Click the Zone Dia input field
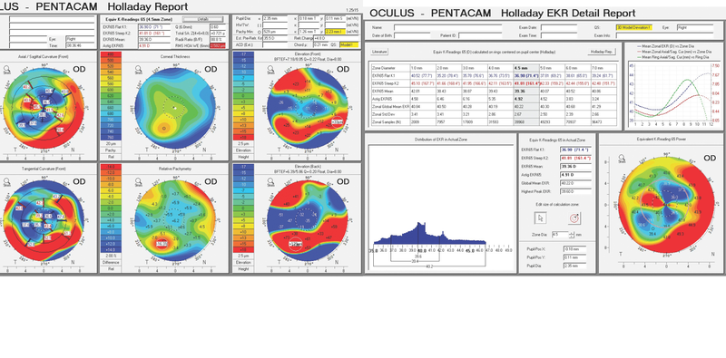 pos(560,235)
